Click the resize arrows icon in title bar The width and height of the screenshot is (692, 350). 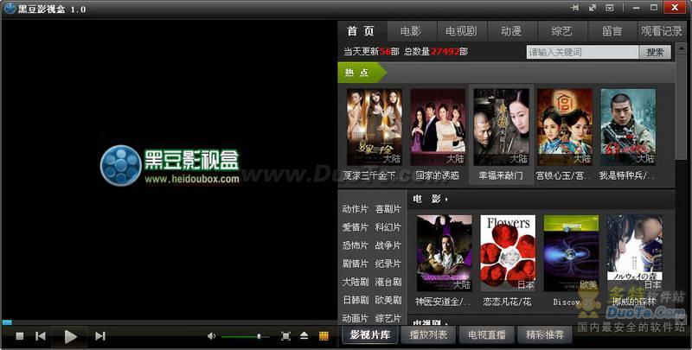click(593, 8)
